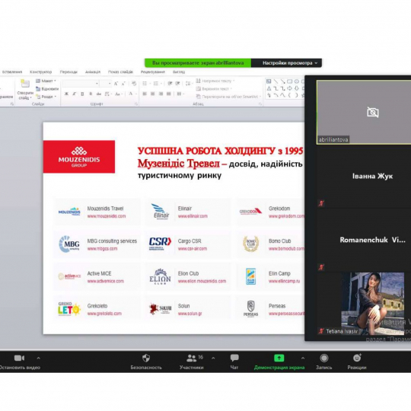The image size is (411, 411).
Task: Open the Конструктор ribbon tab
Action: click(40, 72)
